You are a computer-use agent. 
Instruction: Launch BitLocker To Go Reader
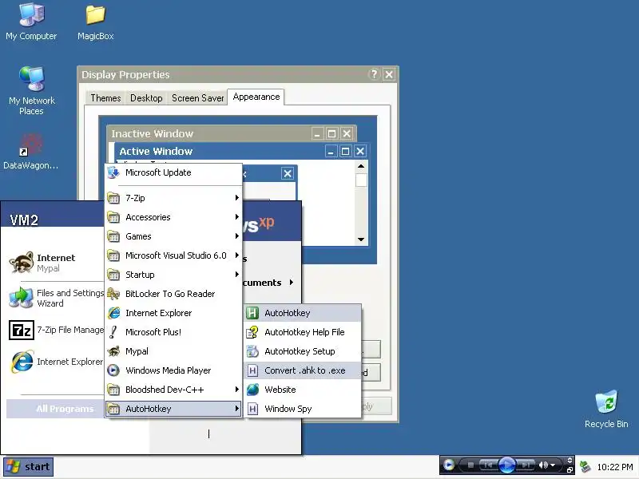pyautogui.click(x=173, y=294)
